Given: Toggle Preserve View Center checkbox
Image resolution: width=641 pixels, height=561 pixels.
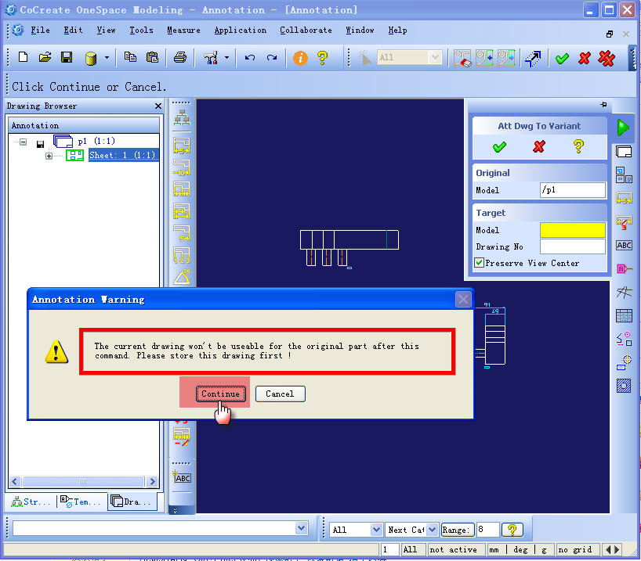Looking at the screenshot, I should point(479,263).
